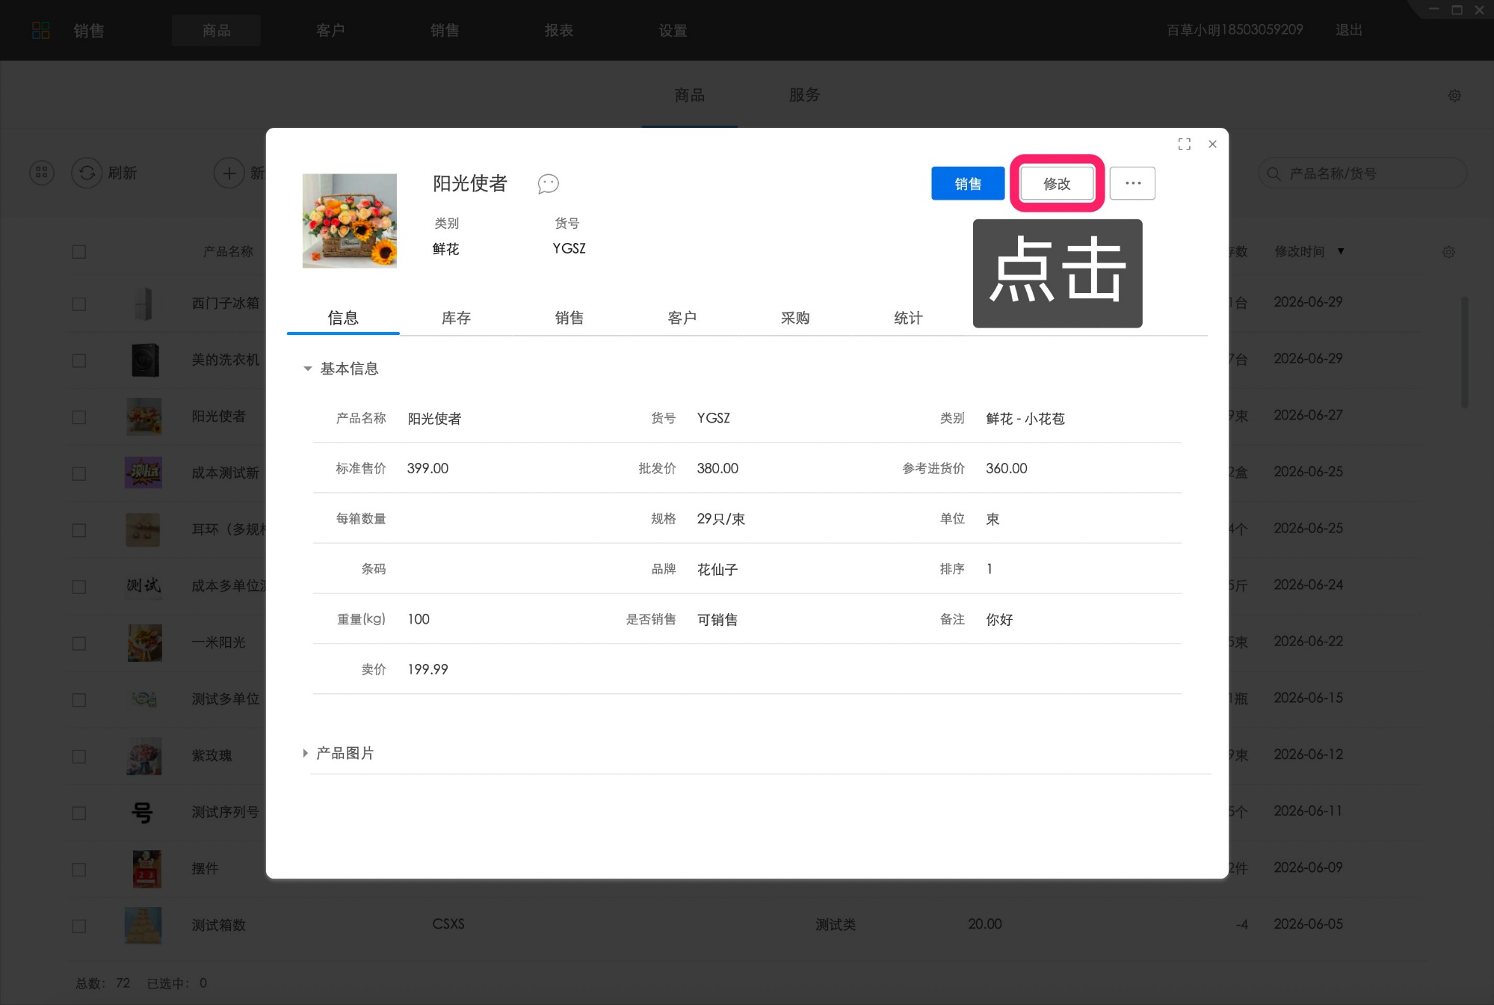
Task: Click 成本测试新 row thumbnail
Action: point(143,473)
